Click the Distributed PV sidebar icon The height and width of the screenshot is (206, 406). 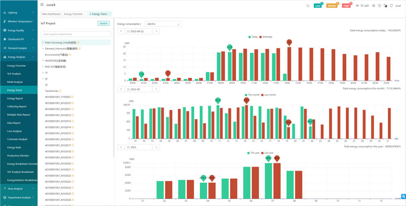point(5,39)
